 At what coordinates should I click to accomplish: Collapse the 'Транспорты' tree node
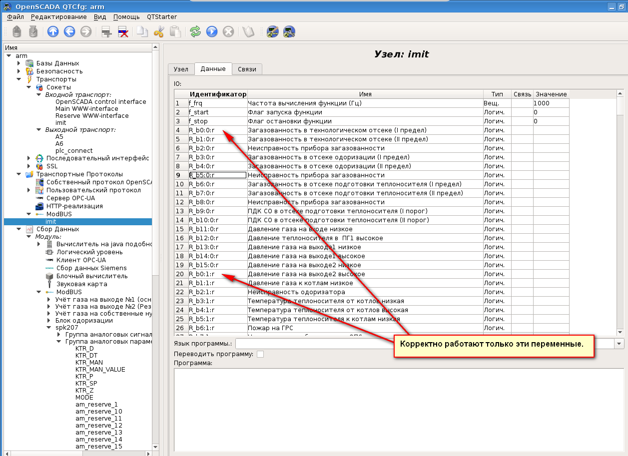(19, 79)
